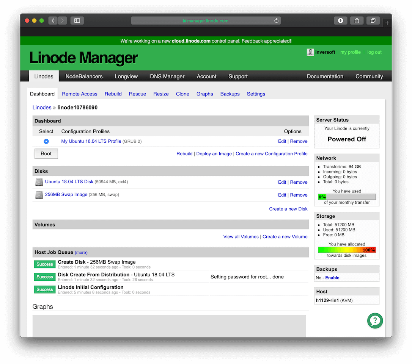Open the green help chat bubble
The width and height of the screenshot is (412, 364).
375,320
